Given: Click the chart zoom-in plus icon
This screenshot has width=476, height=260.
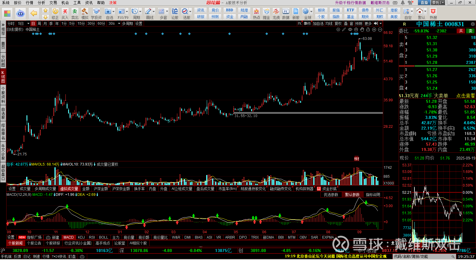Looking at the screenshot, I should 374,29.
